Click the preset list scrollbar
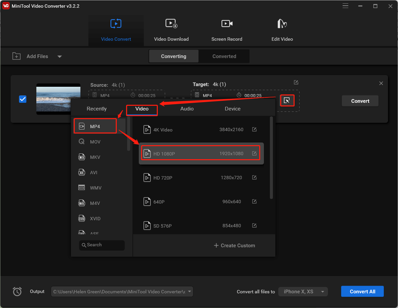The width and height of the screenshot is (398, 308). tap(271, 158)
